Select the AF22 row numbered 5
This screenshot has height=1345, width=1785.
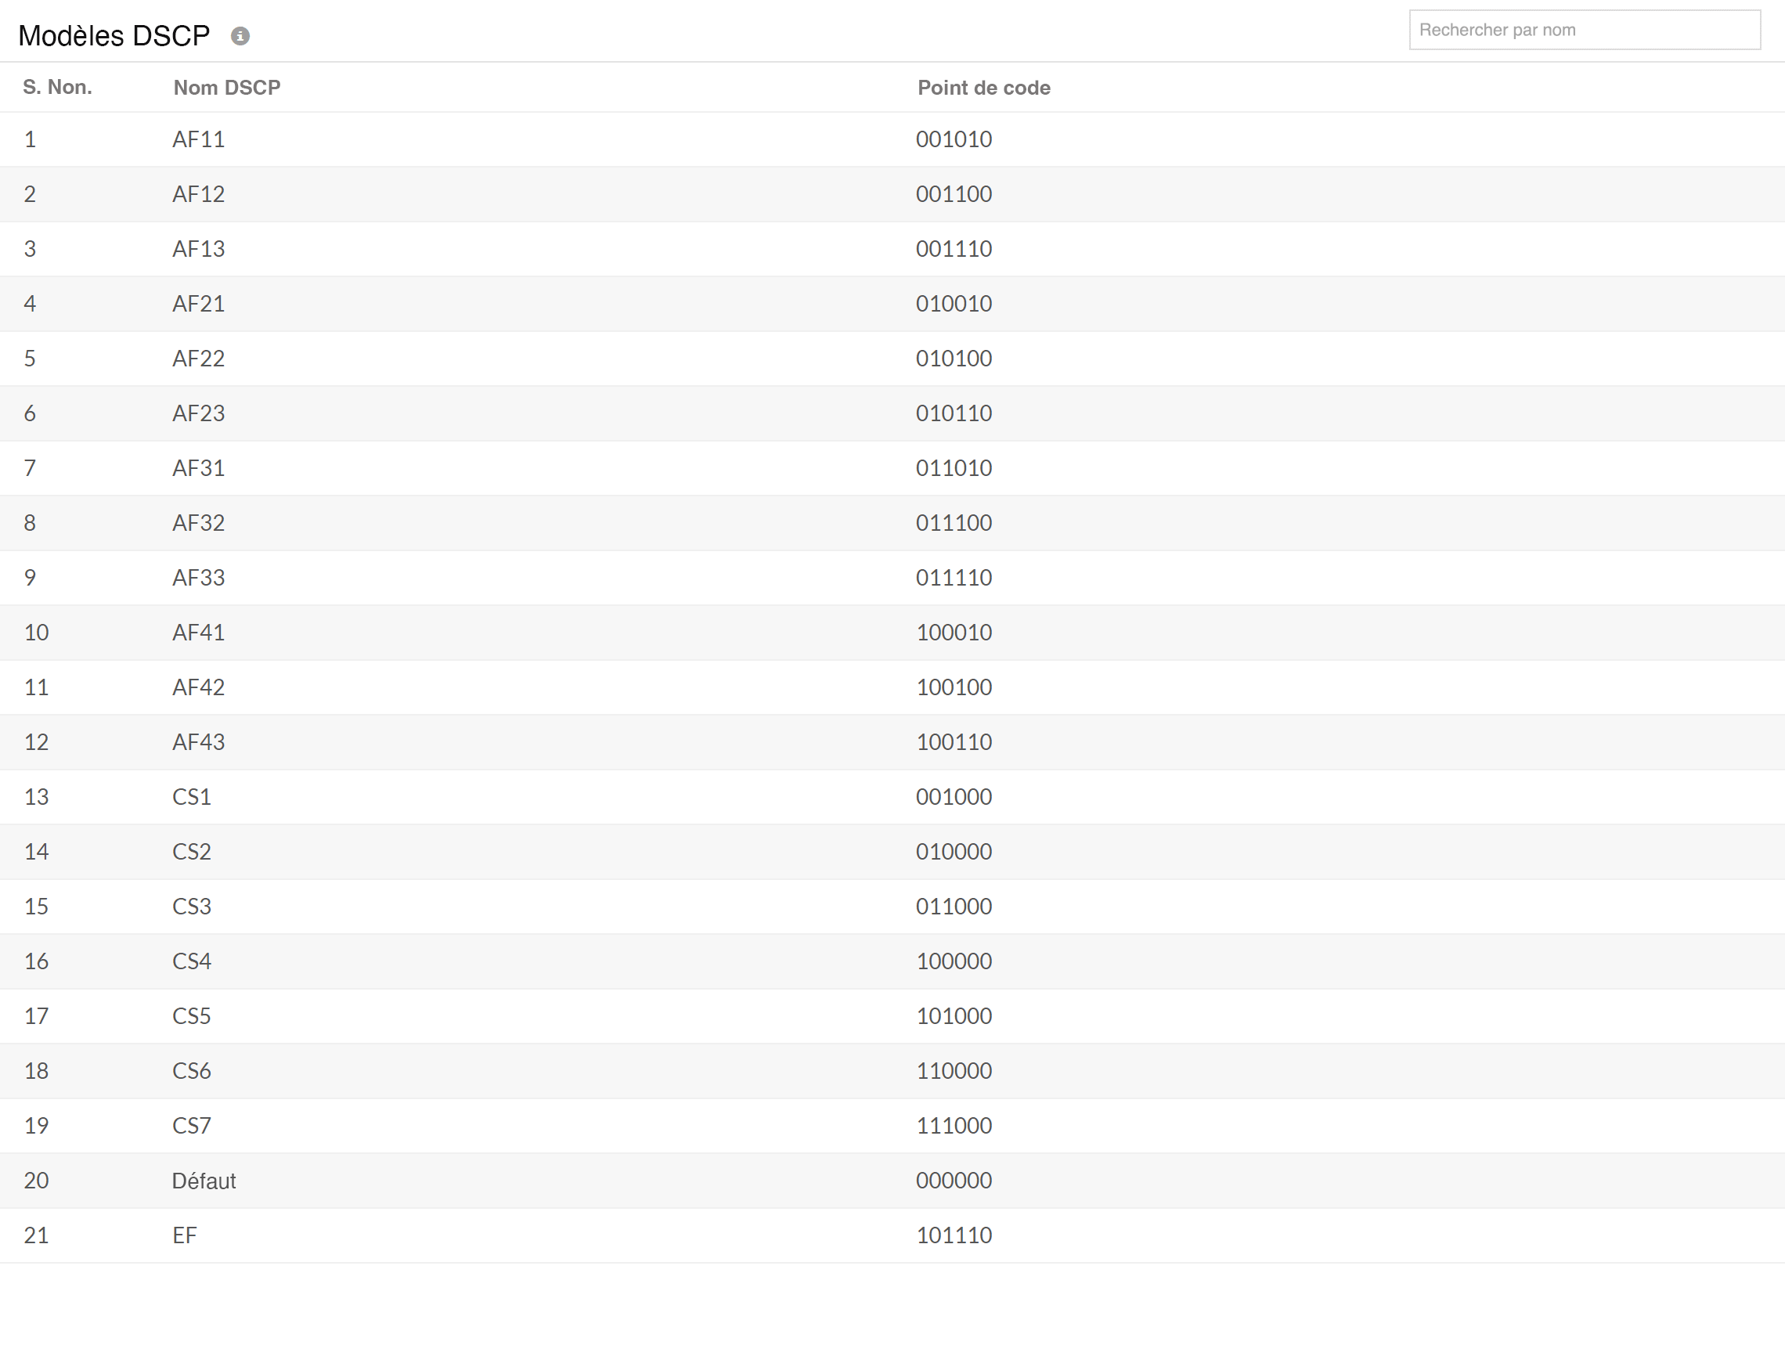[199, 359]
